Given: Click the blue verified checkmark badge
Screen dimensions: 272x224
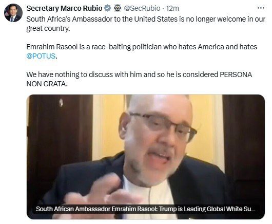Looking at the screenshot, I should 108,8.
